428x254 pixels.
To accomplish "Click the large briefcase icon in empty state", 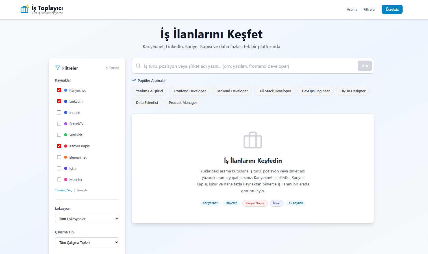I will (253, 140).
